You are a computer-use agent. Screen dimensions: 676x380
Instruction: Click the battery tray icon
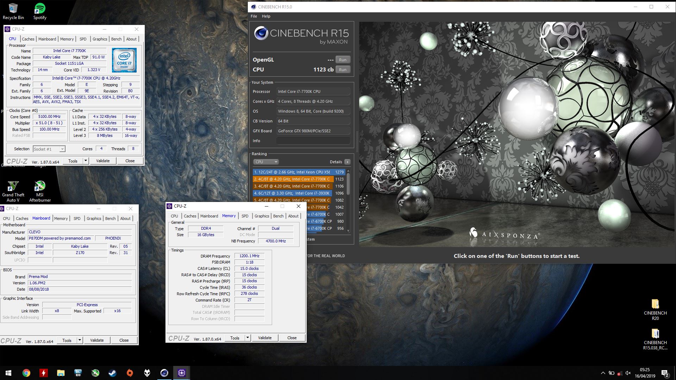pyautogui.click(x=612, y=373)
